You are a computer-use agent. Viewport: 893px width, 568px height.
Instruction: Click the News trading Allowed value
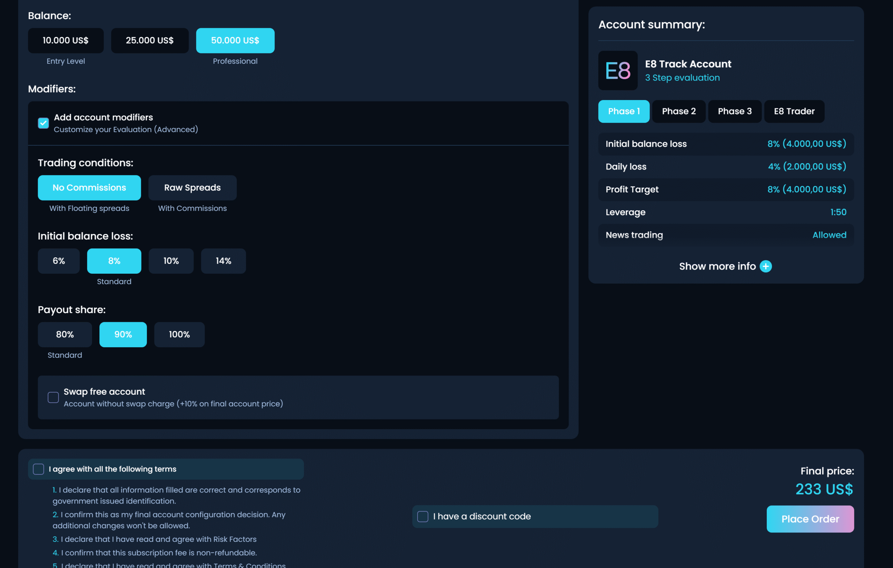pos(829,235)
